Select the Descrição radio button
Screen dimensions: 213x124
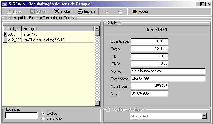tap(43, 118)
